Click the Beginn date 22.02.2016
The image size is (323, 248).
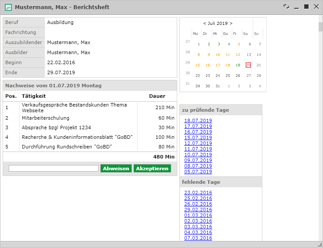tap(61, 62)
